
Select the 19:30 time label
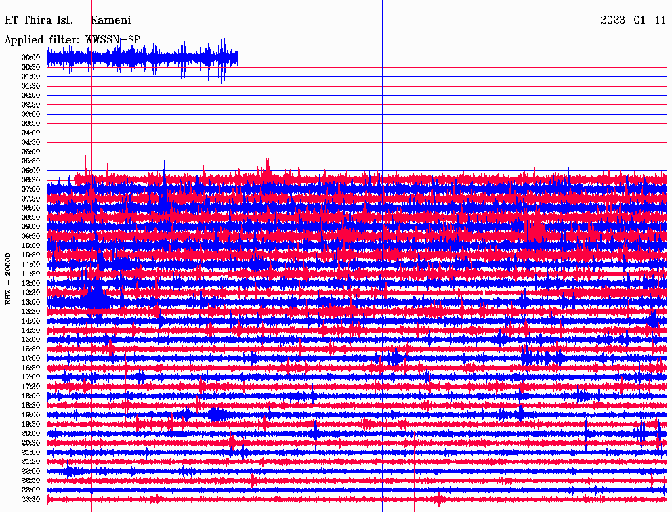coord(31,425)
